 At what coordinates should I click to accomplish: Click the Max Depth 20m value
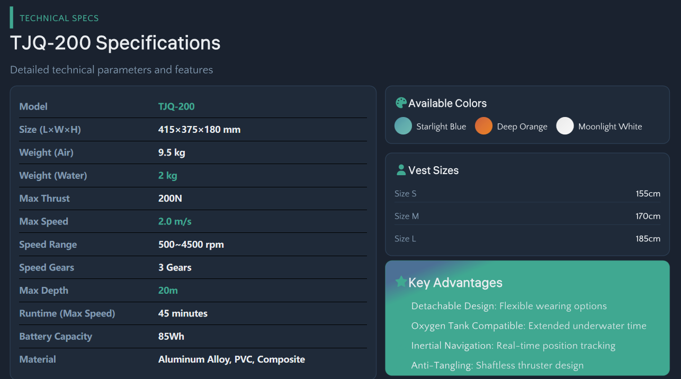pyautogui.click(x=168, y=290)
